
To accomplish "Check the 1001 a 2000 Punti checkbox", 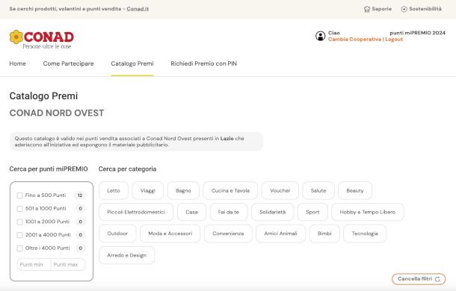I will pos(19,222).
